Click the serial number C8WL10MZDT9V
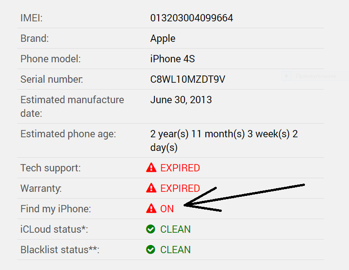 point(188,80)
